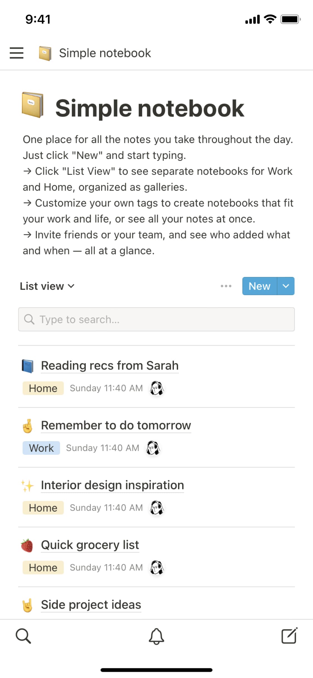Open notifications bell in bottom bar
313x678 pixels.
[x=156, y=636]
